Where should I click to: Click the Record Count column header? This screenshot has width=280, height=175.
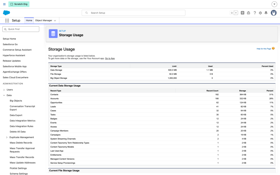(x=212, y=91)
